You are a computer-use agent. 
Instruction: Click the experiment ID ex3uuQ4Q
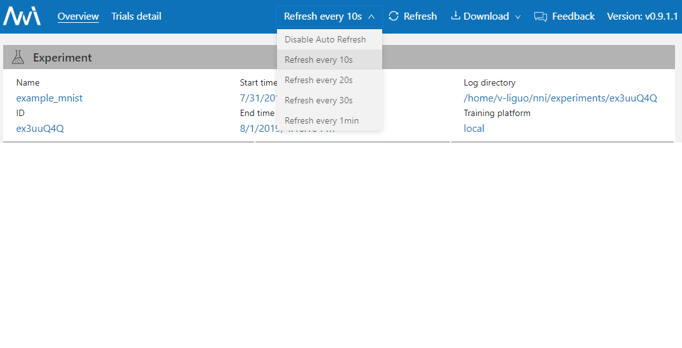[40, 129]
